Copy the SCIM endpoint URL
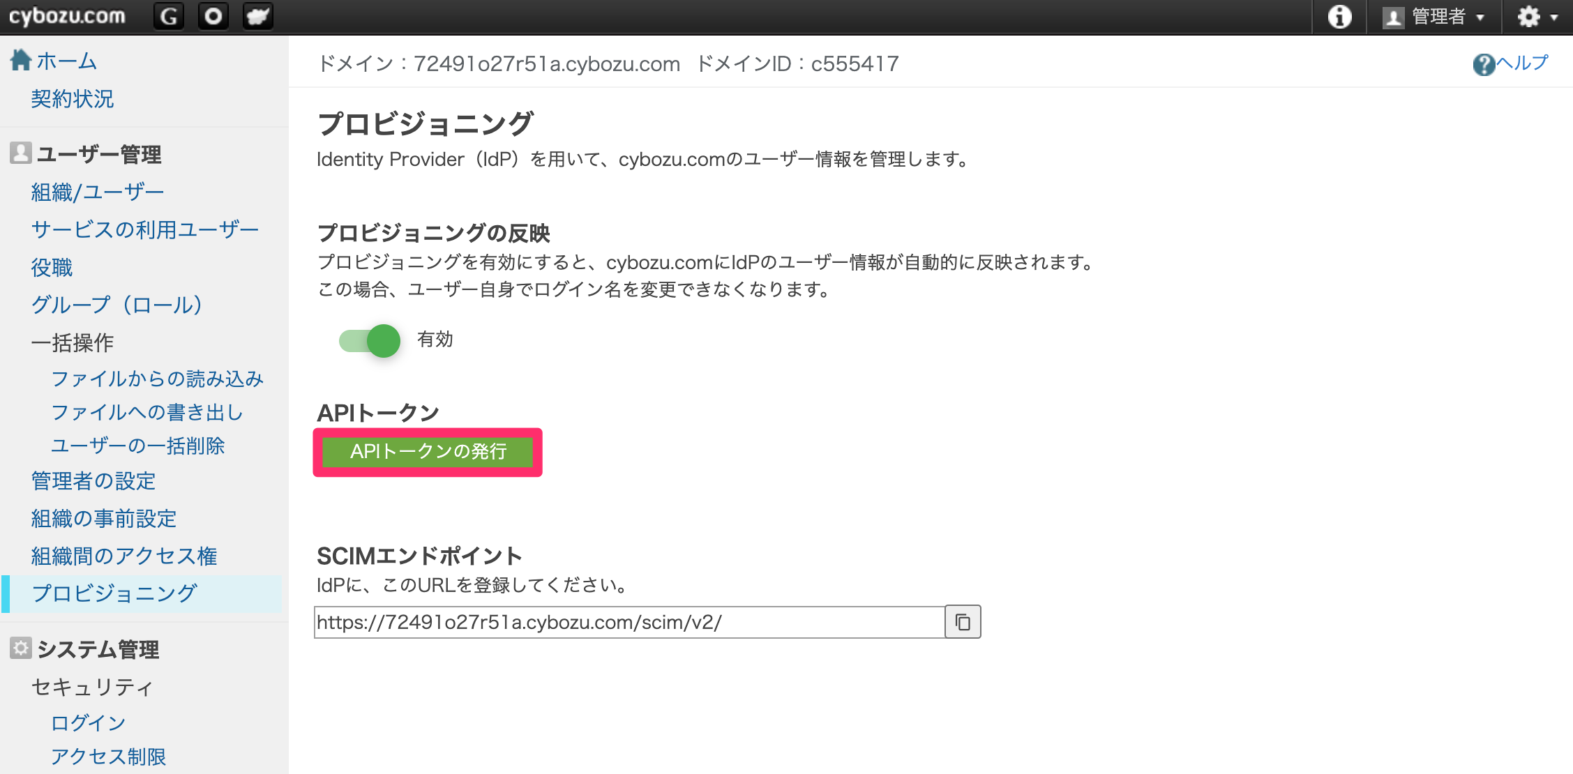The height and width of the screenshot is (774, 1573). (963, 622)
